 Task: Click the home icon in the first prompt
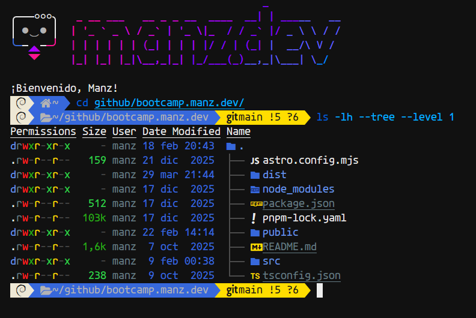(x=46, y=103)
